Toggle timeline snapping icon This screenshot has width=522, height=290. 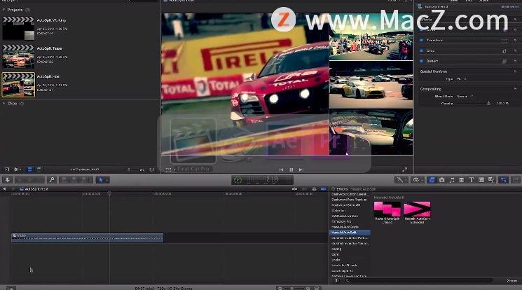tap(323, 189)
